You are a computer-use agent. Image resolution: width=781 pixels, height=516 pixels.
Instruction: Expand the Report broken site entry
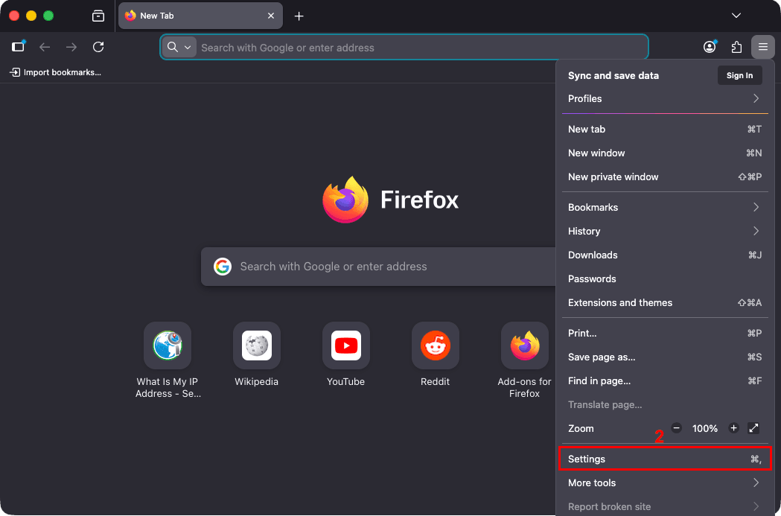click(x=665, y=506)
